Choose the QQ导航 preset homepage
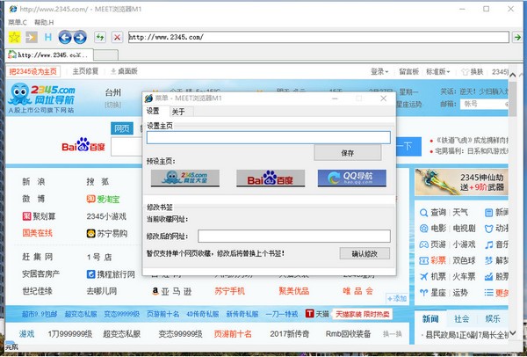 [x=352, y=178]
